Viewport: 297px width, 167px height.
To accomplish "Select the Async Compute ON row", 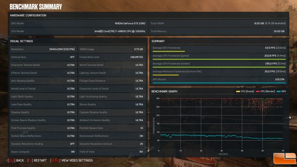I will click(43, 152).
